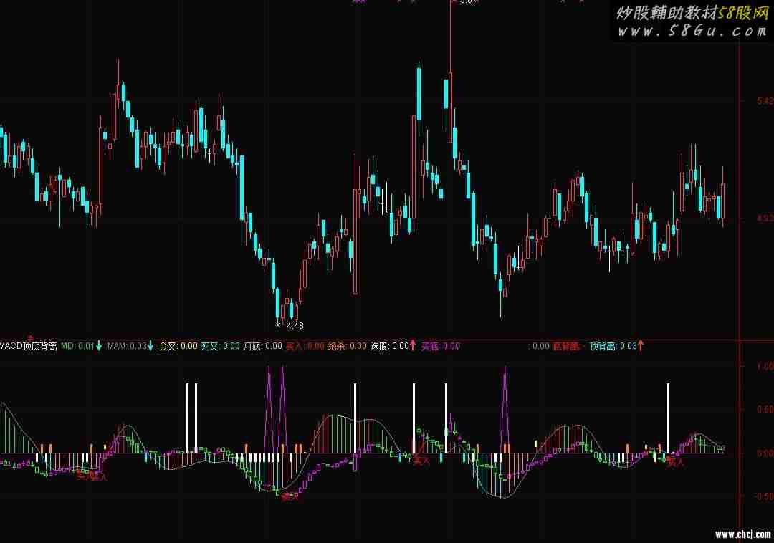The height and width of the screenshot is (543, 774).
Task: Click the 金叉: 0.00 readout
Action: point(178,346)
